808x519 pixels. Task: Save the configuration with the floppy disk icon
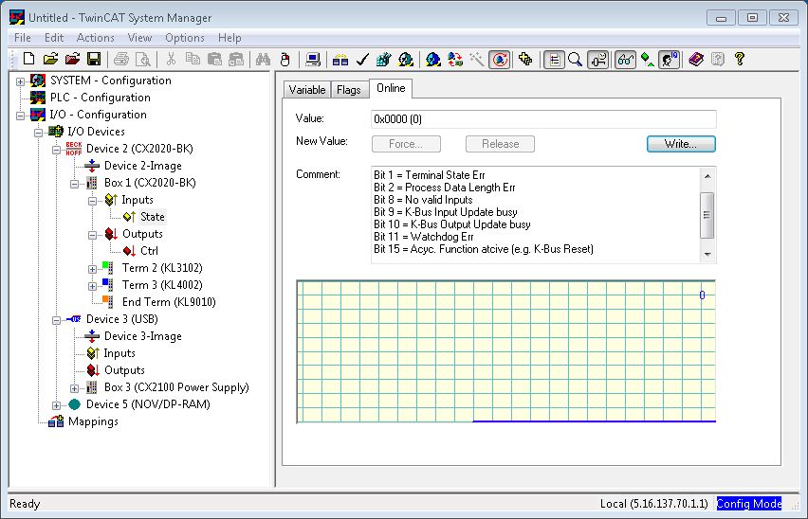point(94,59)
